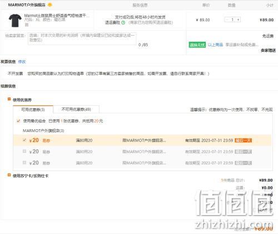Open the MARMOT户外旗舰店 store name header
The height and width of the screenshot is (234, 278).
tap(27, 5)
